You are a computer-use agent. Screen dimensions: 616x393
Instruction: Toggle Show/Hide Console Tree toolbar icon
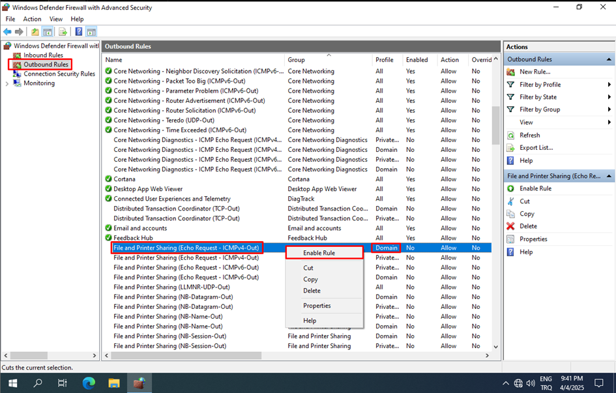pos(47,32)
